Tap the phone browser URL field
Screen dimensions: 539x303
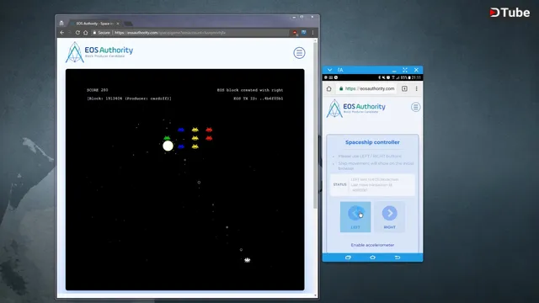point(366,88)
